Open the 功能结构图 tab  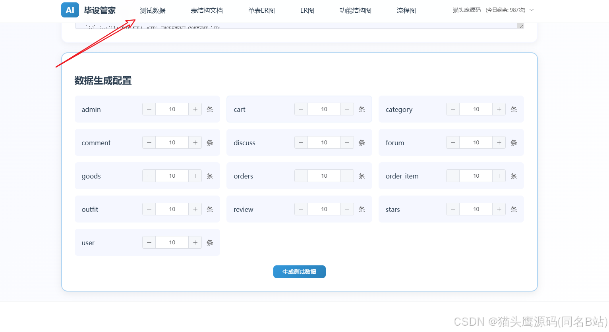click(x=355, y=11)
